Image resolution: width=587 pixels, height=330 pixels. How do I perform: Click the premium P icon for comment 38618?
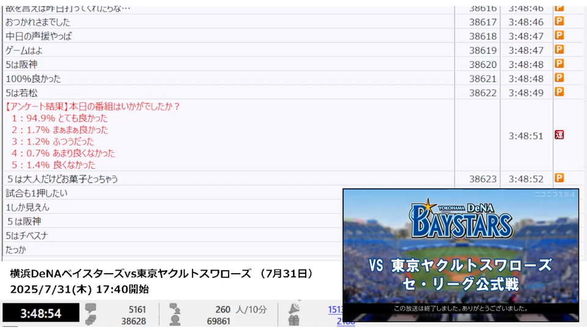click(559, 35)
